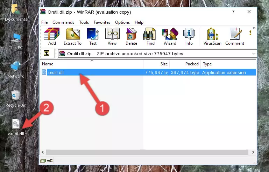Sort by the Packed column header
The image size is (269, 172).
click(185, 64)
